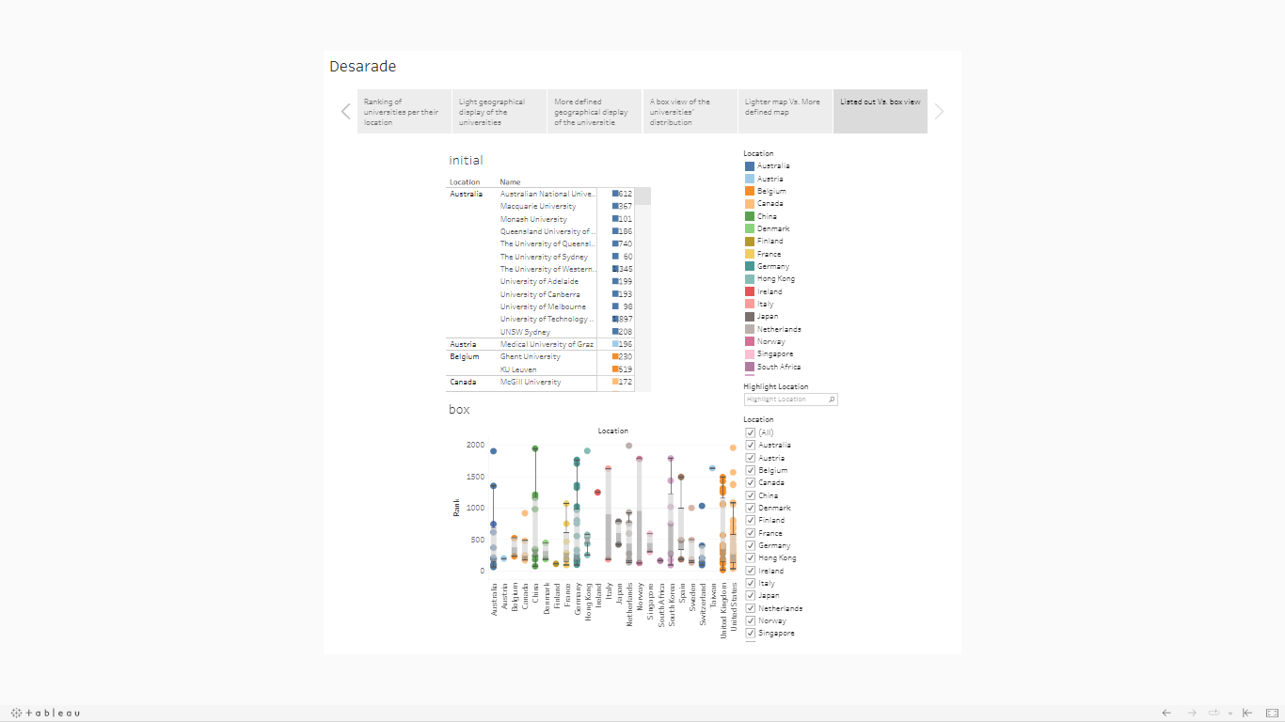The height and width of the screenshot is (722, 1285).
Task: Click the Australia color swatch in the legend
Action: [748, 165]
